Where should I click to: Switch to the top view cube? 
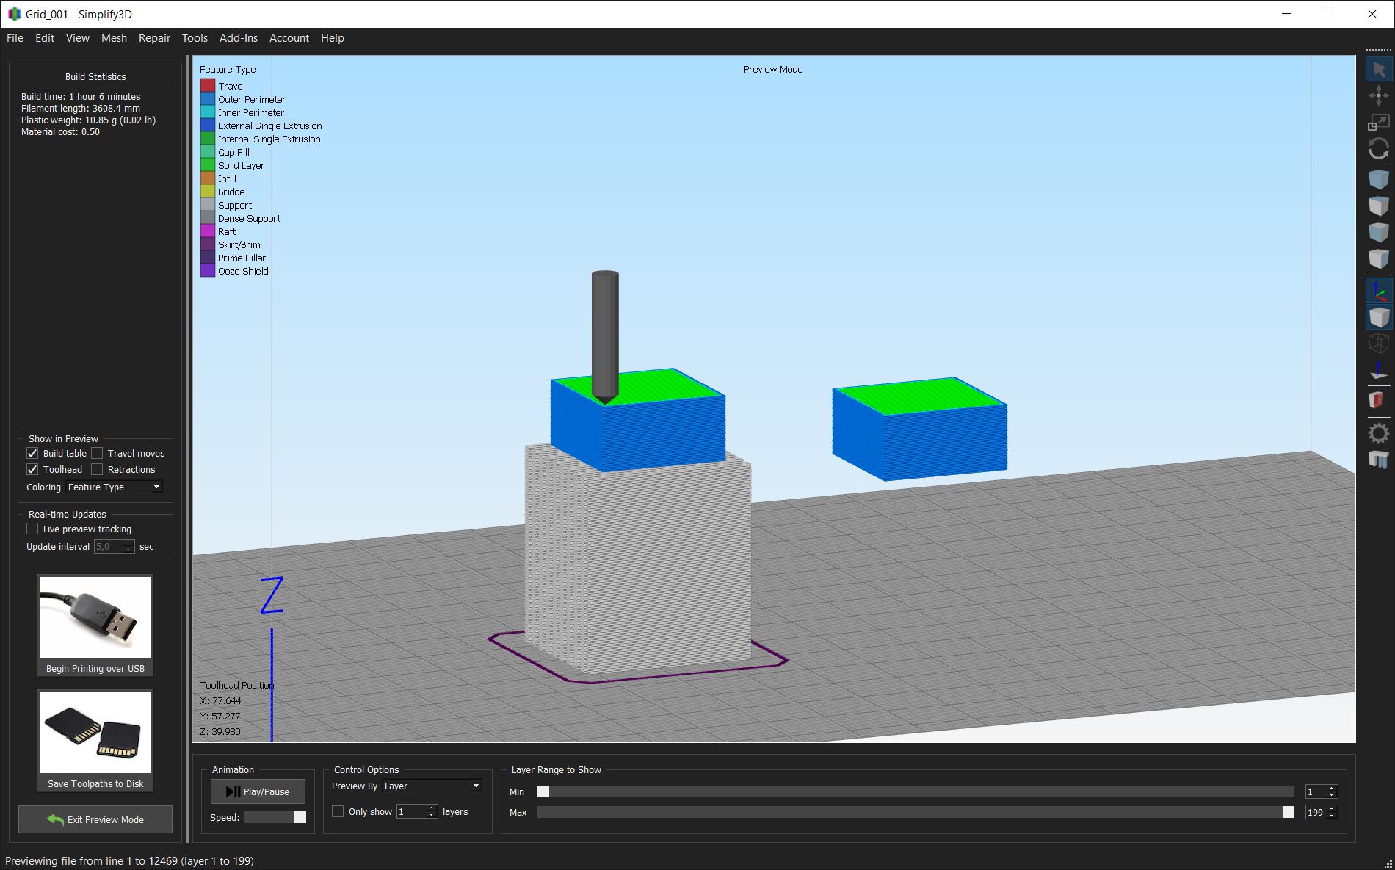[1378, 206]
